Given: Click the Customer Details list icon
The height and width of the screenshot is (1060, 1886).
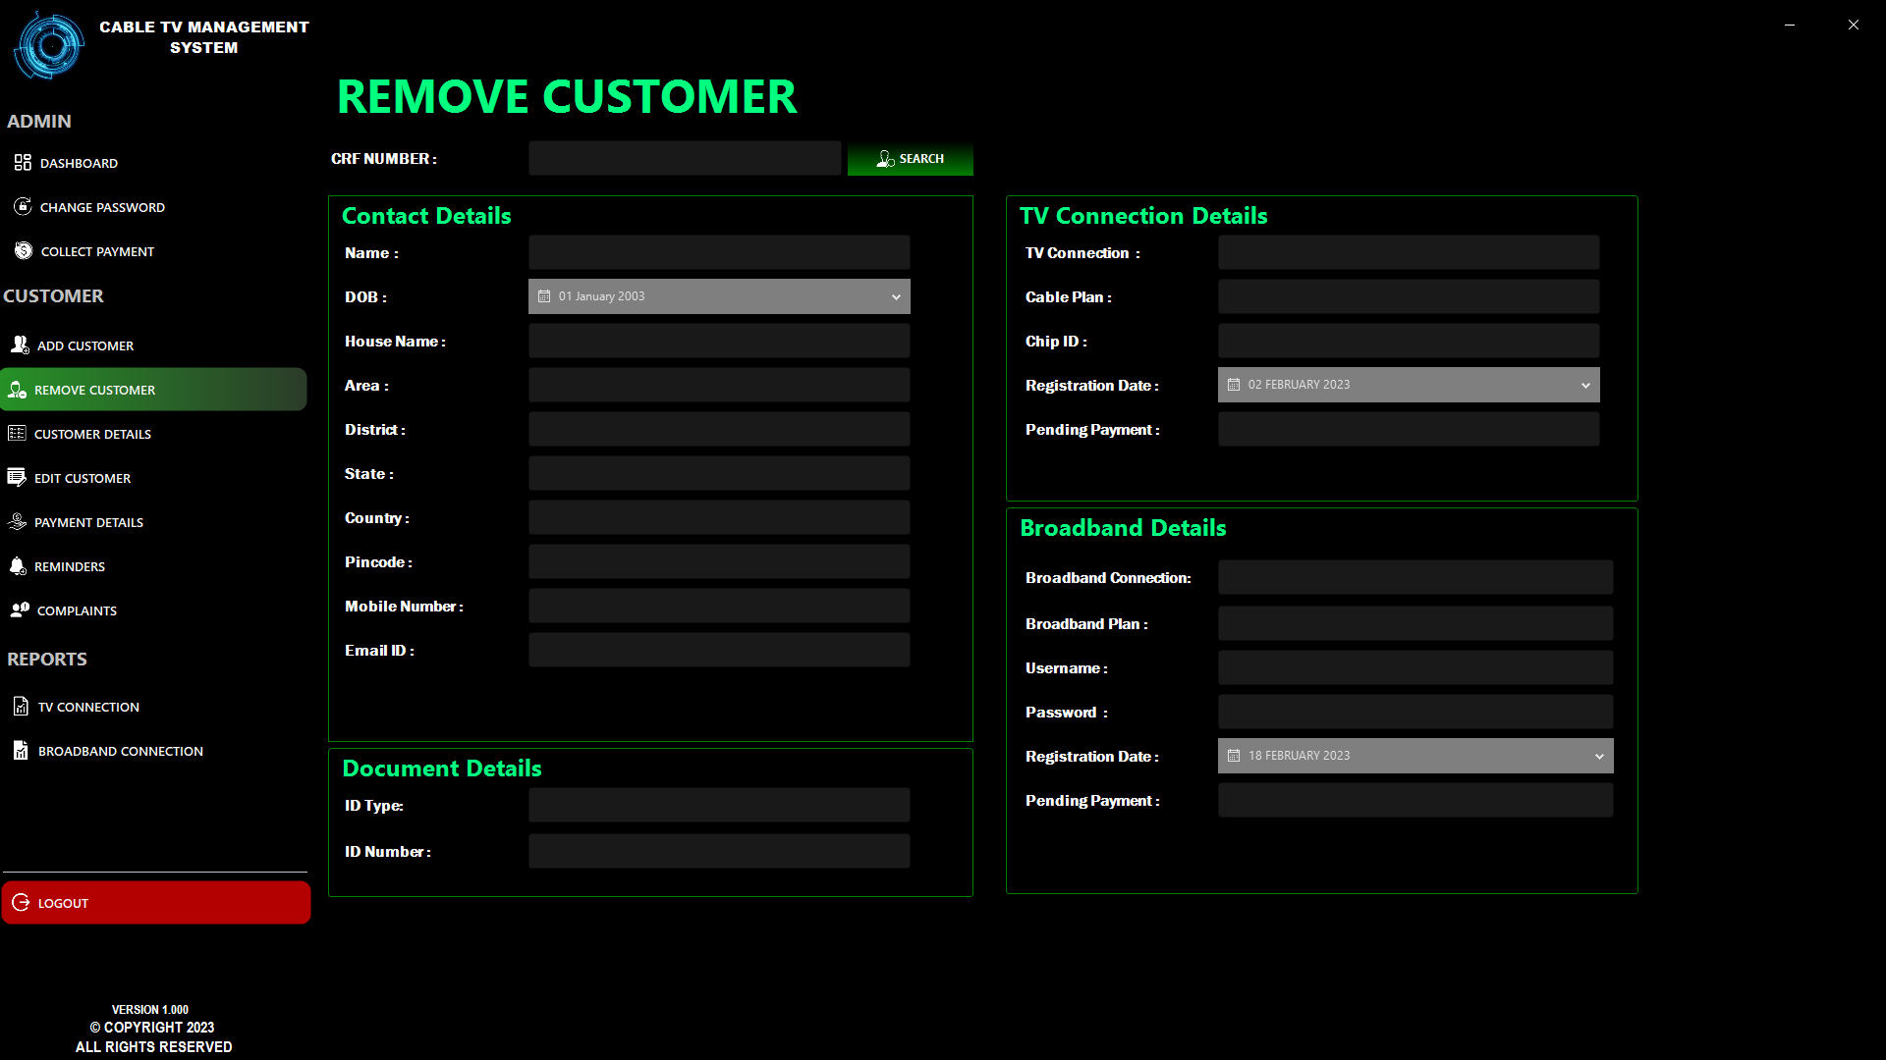Looking at the screenshot, I should click(17, 433).
